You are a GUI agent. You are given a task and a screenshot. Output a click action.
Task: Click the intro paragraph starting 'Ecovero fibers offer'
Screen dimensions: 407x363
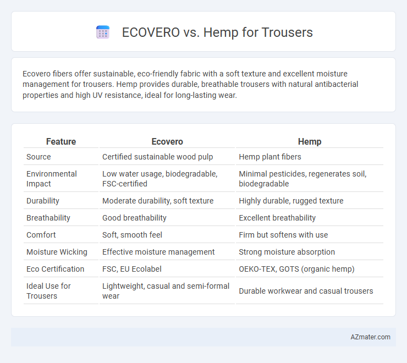[x=190, y=84]
